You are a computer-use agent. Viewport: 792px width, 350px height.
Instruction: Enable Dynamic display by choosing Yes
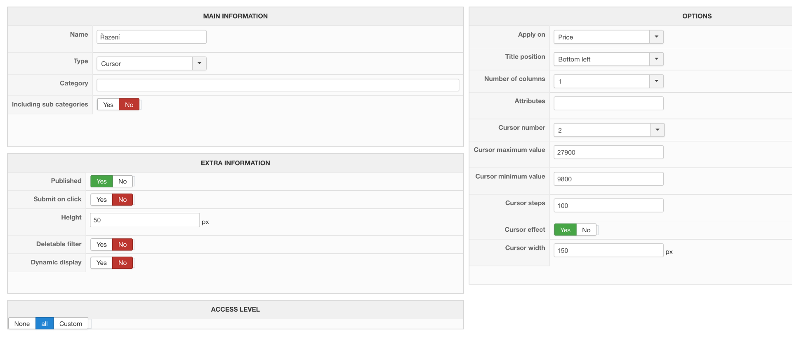click(x=101, y=263)
